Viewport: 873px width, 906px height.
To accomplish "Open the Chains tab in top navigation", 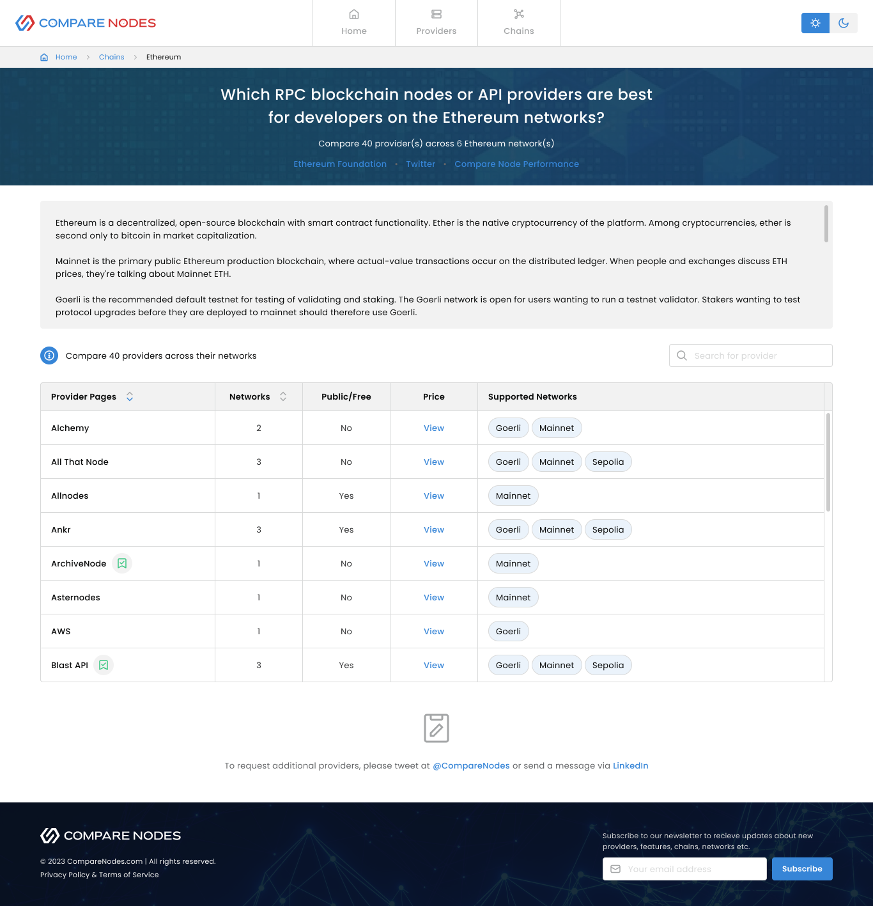I will coord(519,23).
